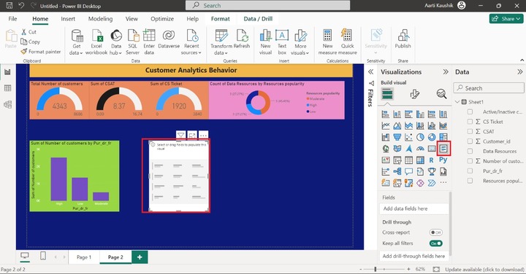
Task: Choose the scatter chart visual
Action: (x=408, y=137)
